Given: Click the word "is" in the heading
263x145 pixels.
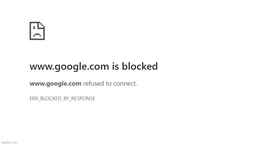Looking at the screenshot, I should pos(115,67).
